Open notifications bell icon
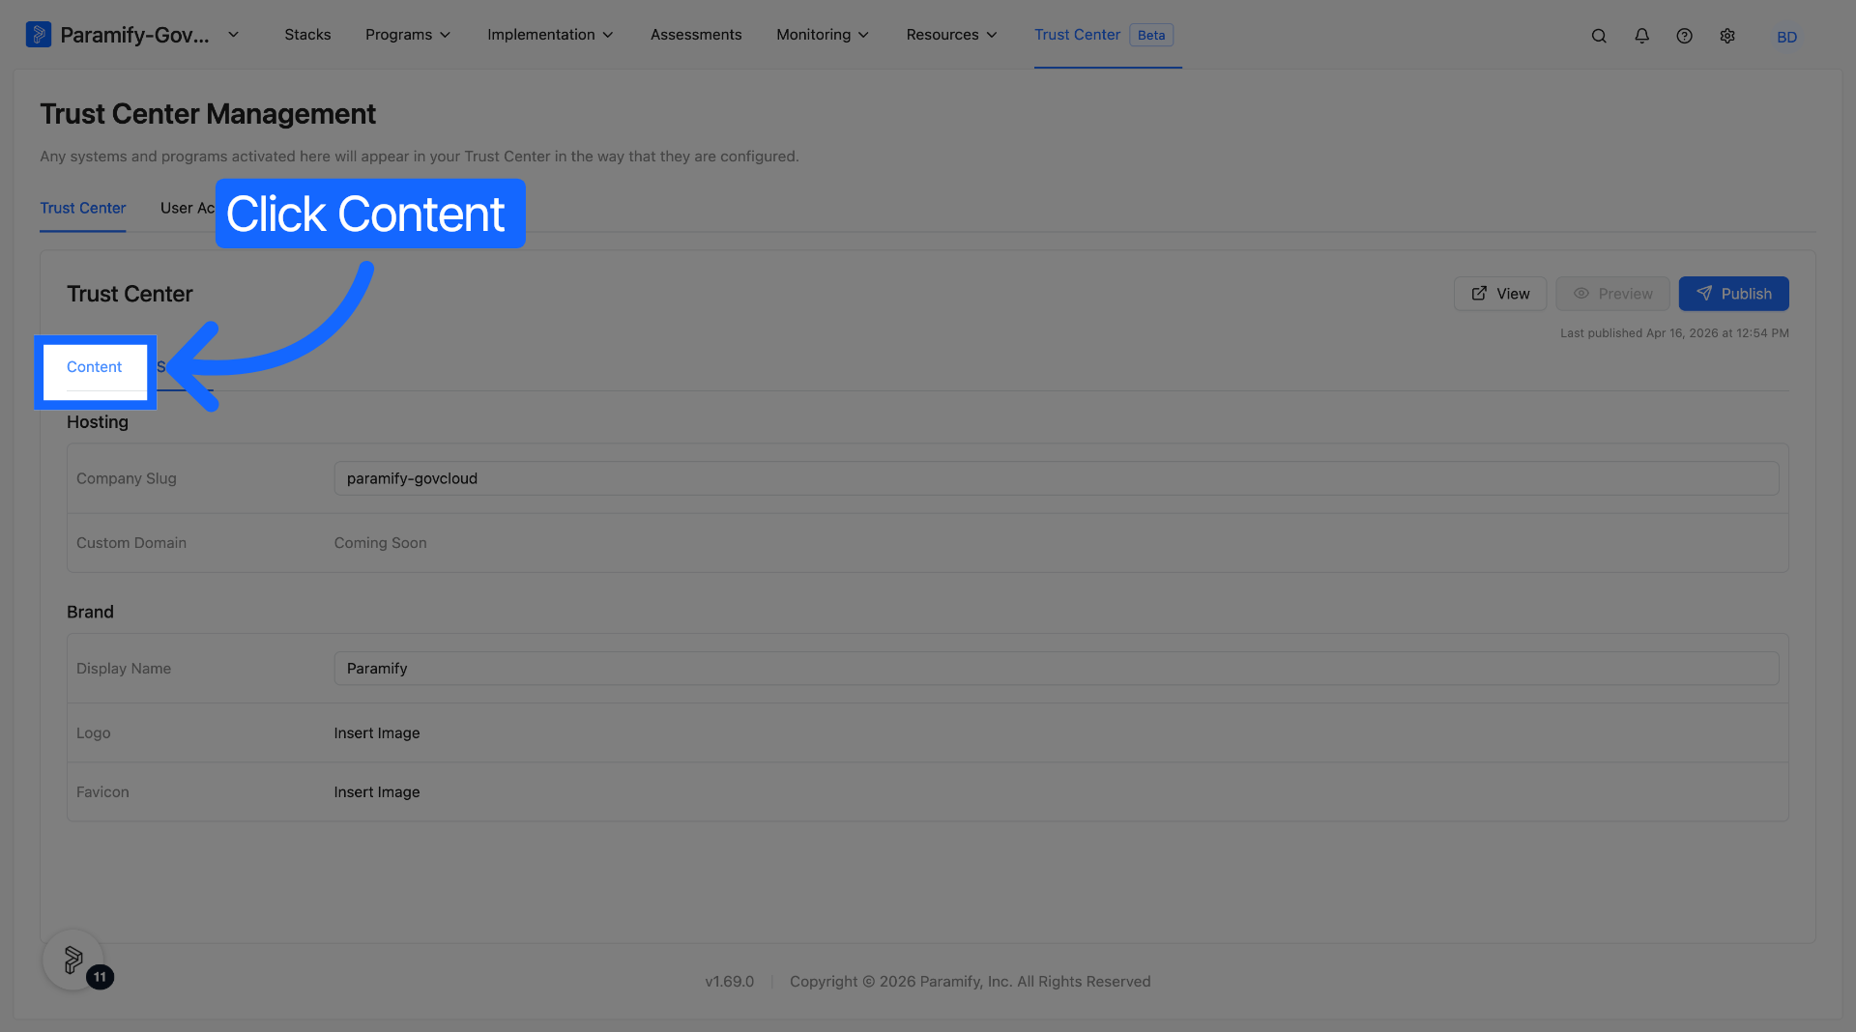 coord(1641,36)
